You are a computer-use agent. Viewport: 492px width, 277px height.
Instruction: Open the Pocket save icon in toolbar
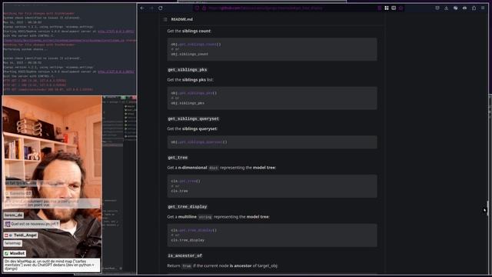437,8
